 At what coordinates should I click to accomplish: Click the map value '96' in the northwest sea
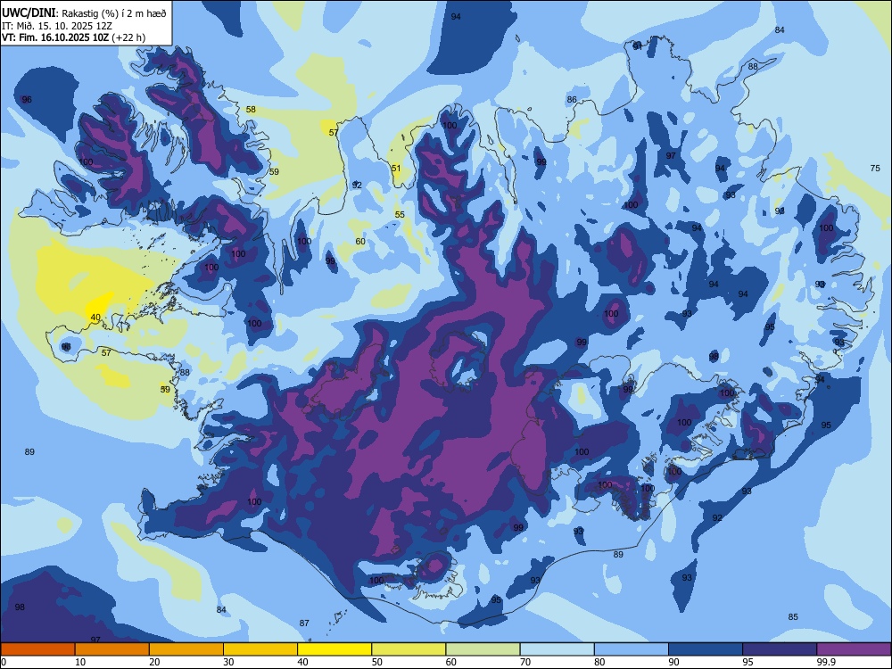tap(27, 100)
